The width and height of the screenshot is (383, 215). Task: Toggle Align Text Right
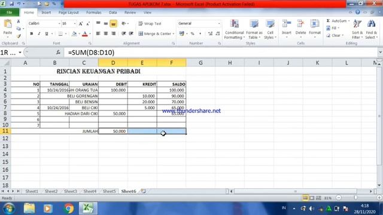pos(113,33)
